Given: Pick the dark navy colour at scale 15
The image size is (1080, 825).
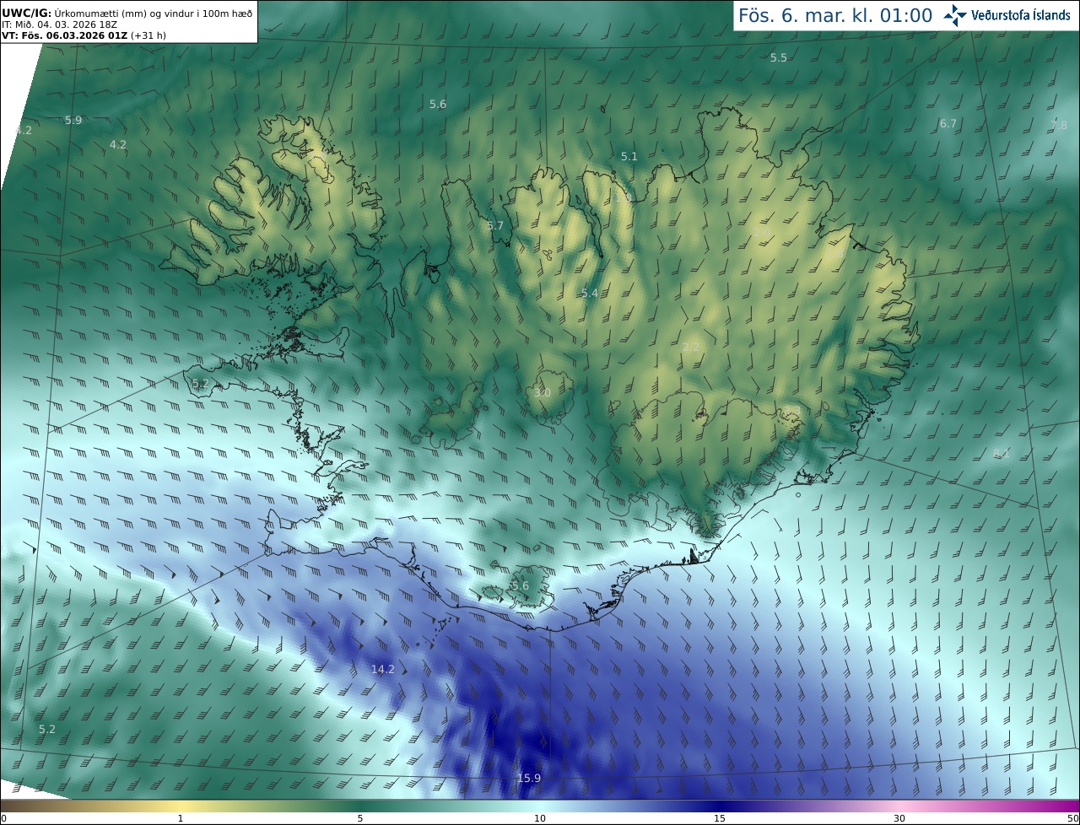Looking at the screenshot, I should coord(720,806).
